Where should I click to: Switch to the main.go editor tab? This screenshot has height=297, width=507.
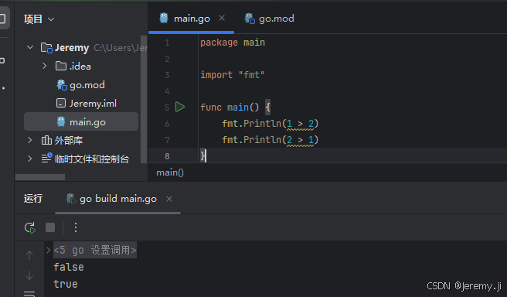click(x=192, y=19)
